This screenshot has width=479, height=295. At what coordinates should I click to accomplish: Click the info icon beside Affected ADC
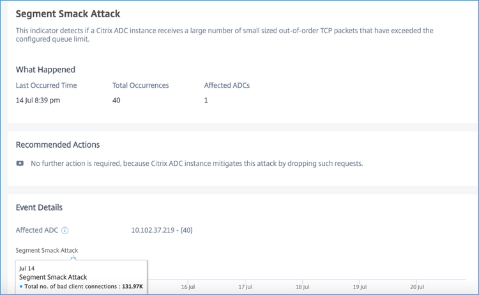click(65, 230)
